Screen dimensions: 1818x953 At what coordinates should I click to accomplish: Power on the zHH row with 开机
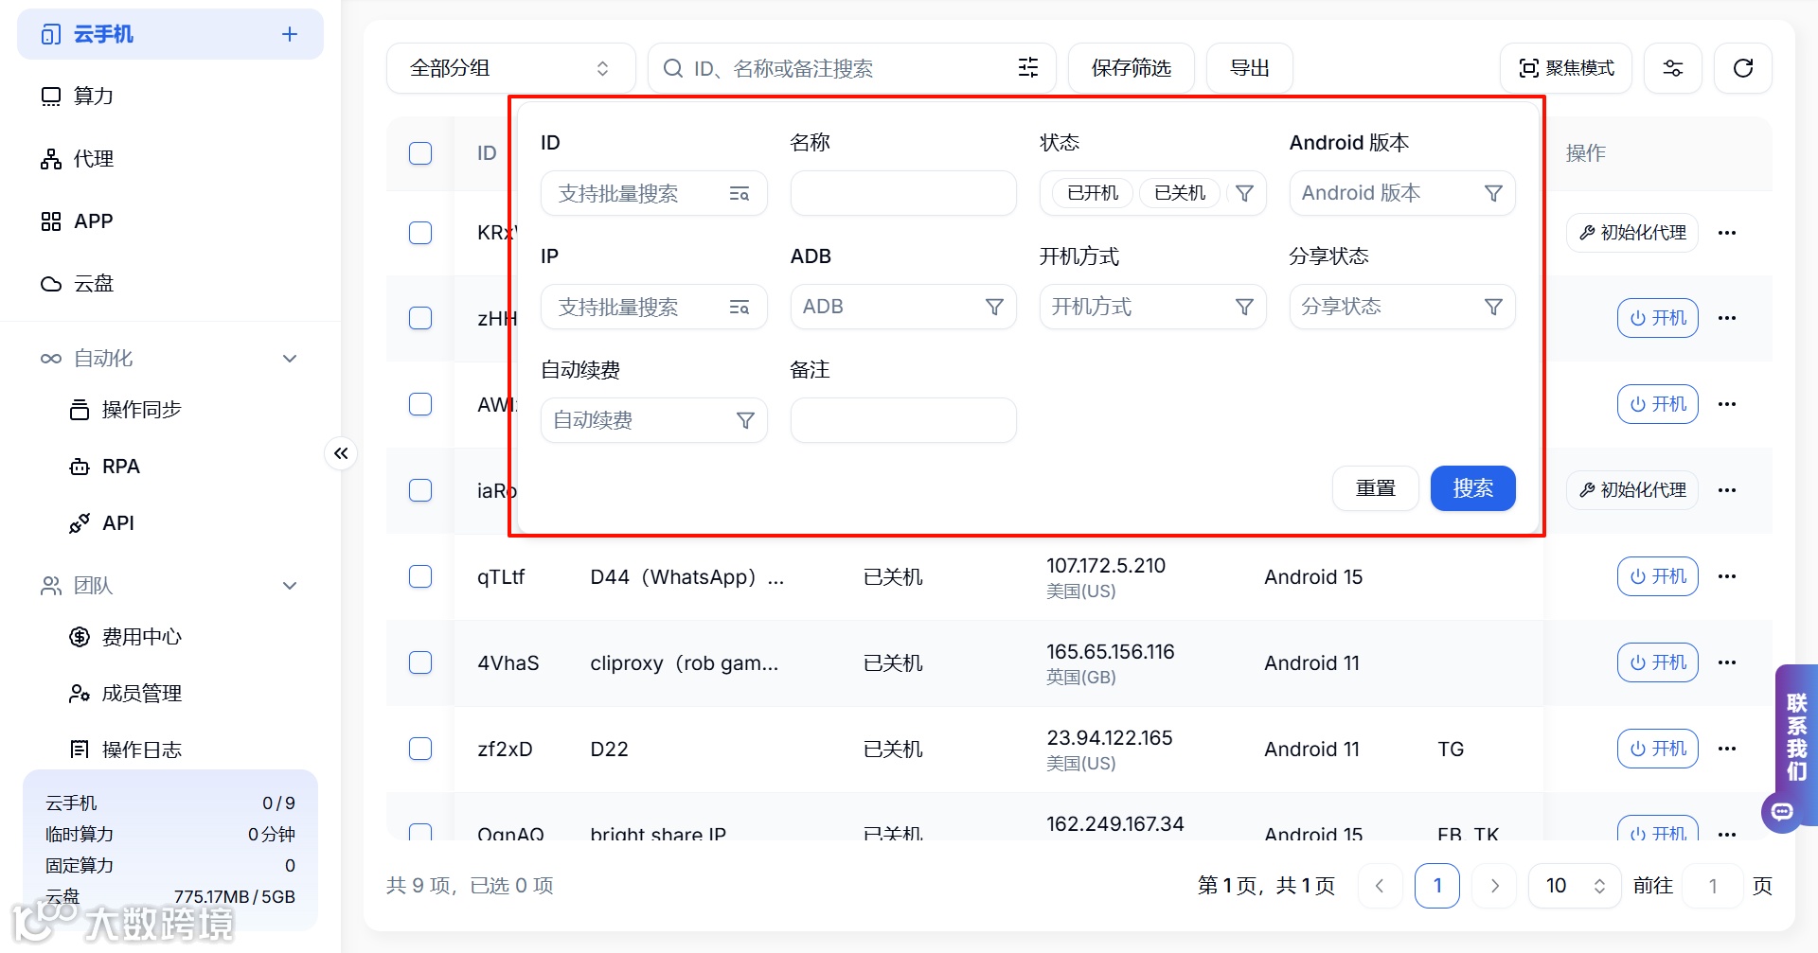coord(1657,318)
